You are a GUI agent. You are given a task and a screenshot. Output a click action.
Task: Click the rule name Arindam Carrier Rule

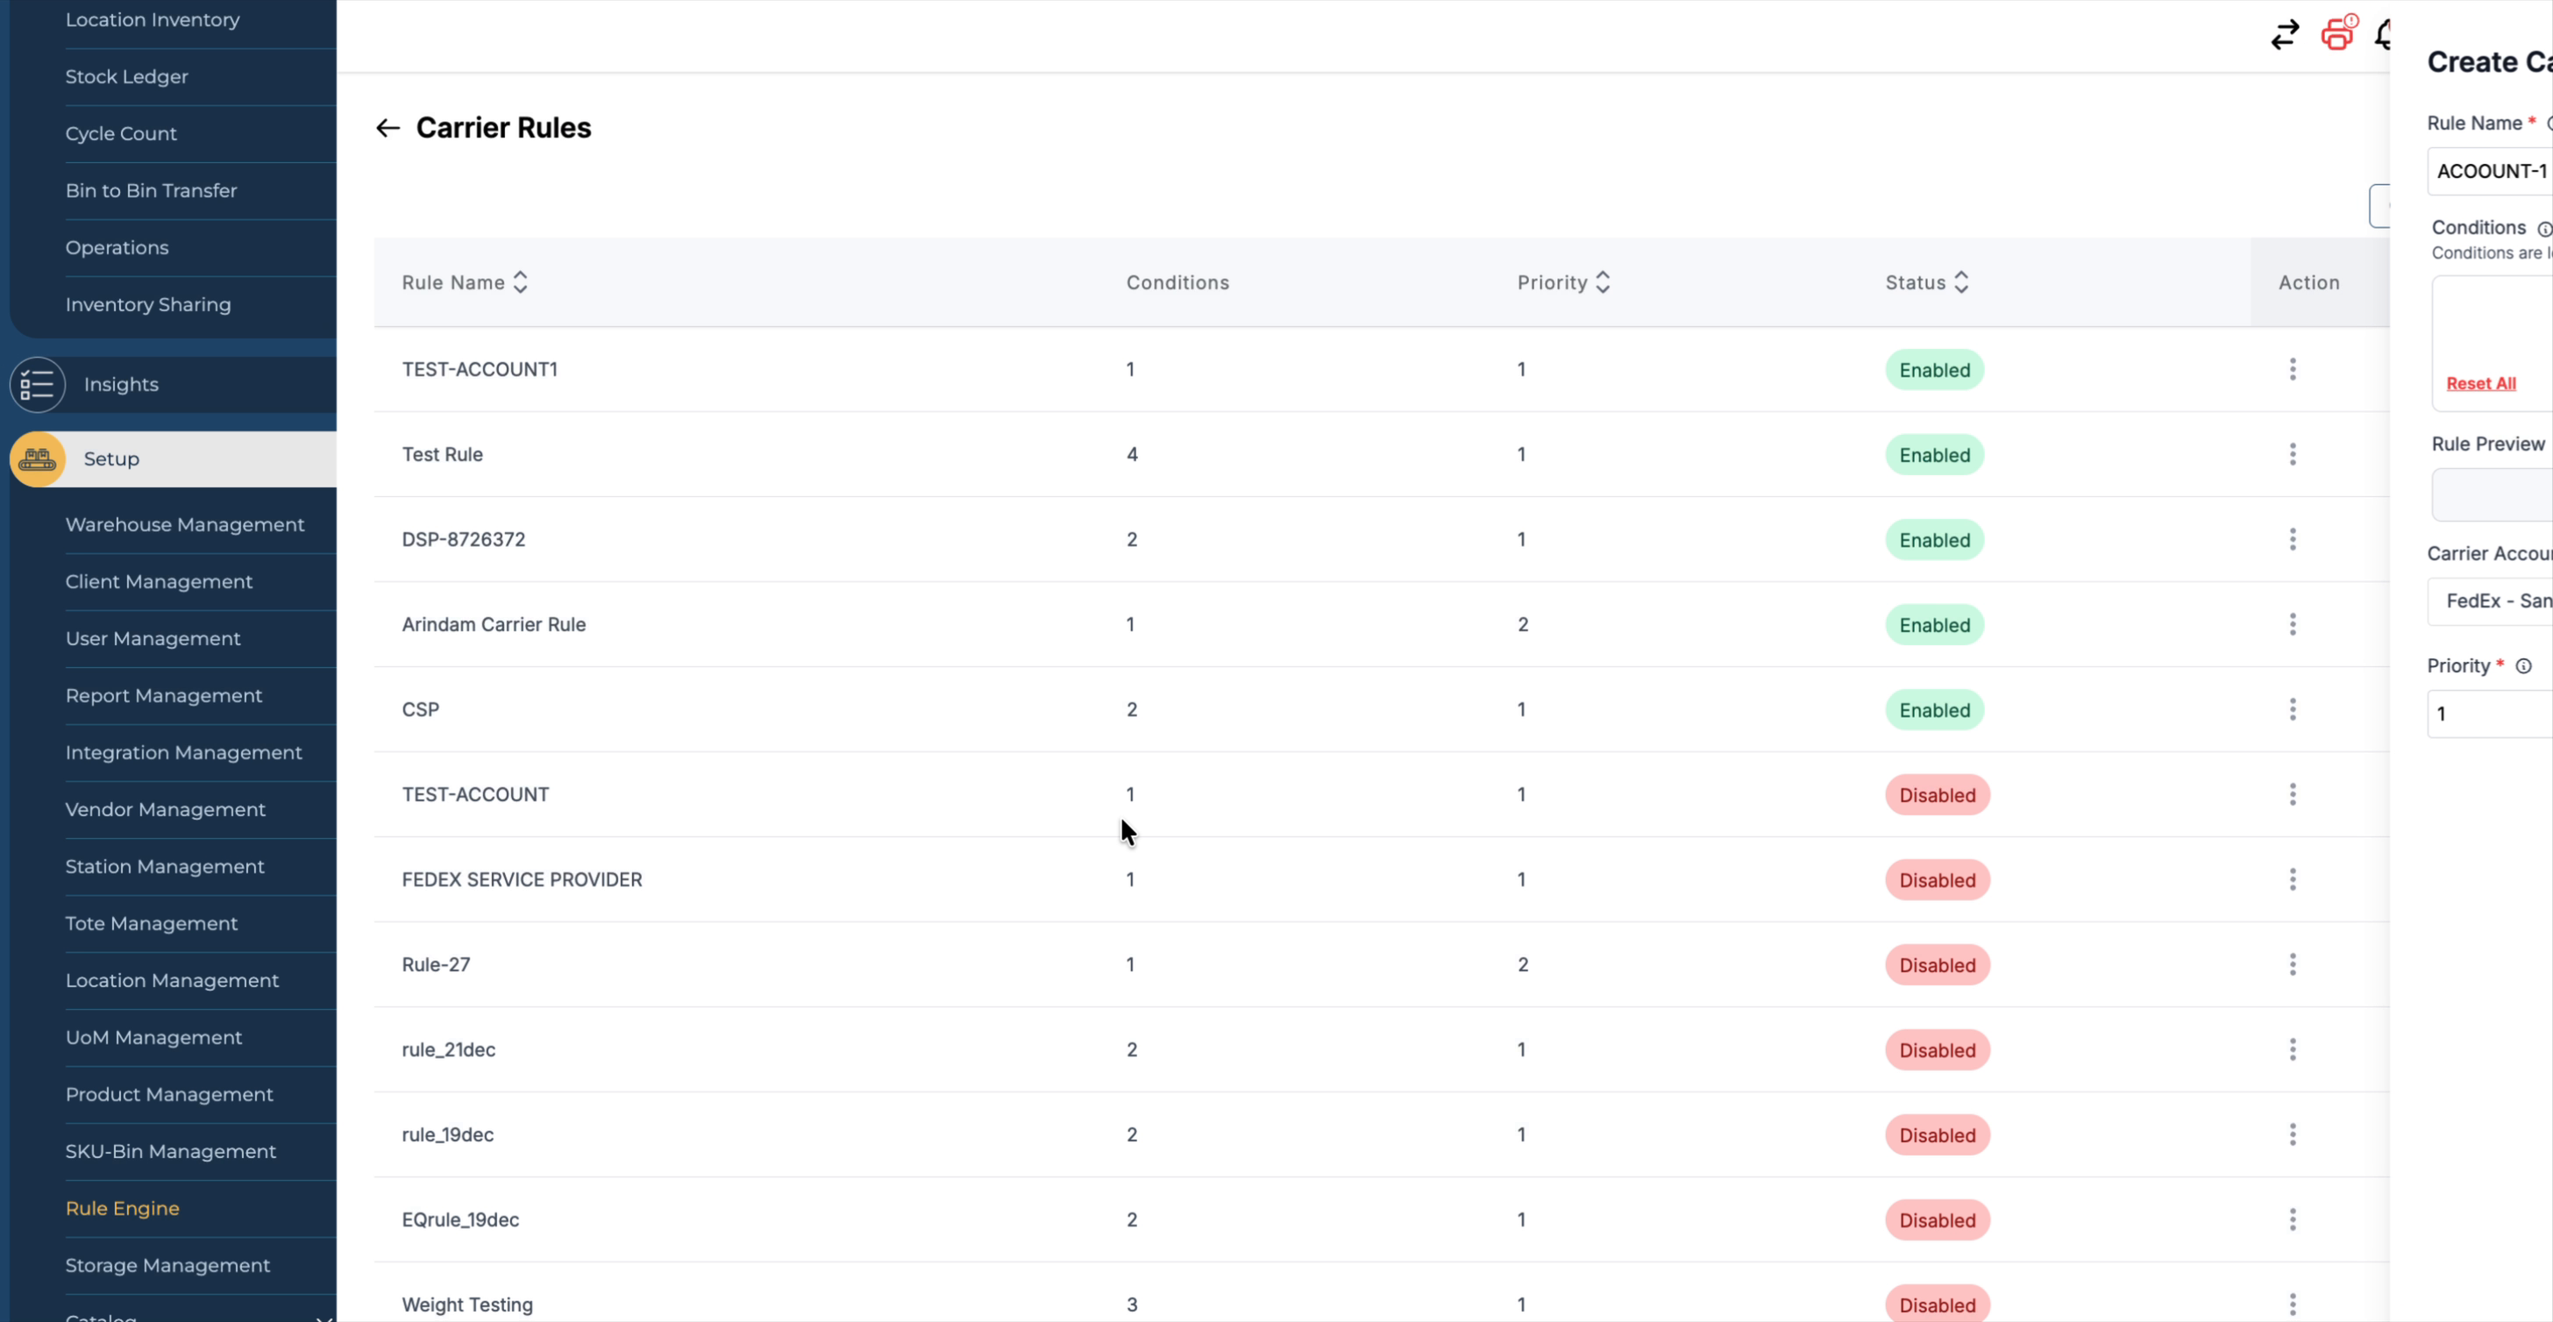tap(494, 625)
